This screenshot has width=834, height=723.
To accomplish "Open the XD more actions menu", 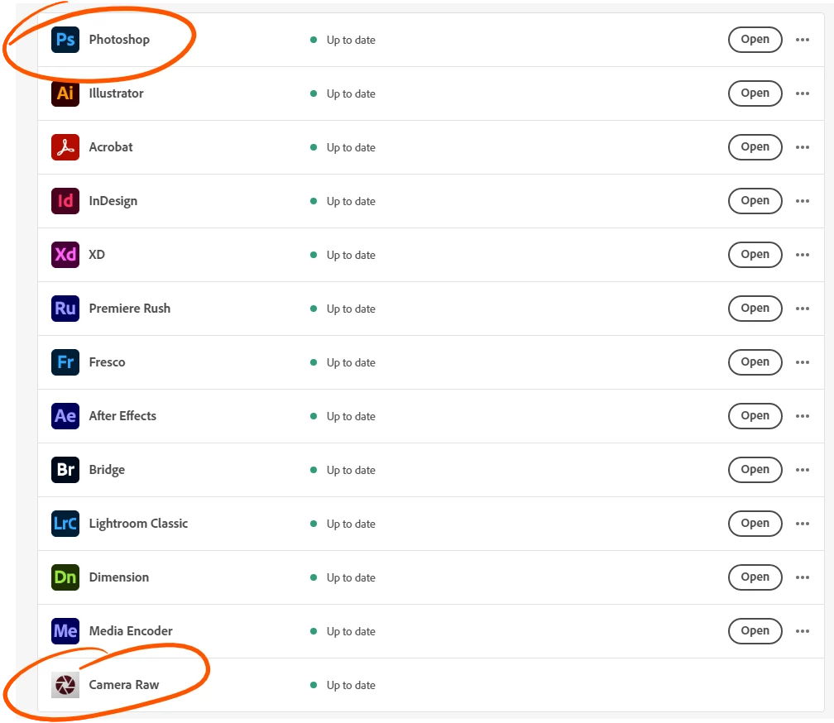I will coord(802,255).
